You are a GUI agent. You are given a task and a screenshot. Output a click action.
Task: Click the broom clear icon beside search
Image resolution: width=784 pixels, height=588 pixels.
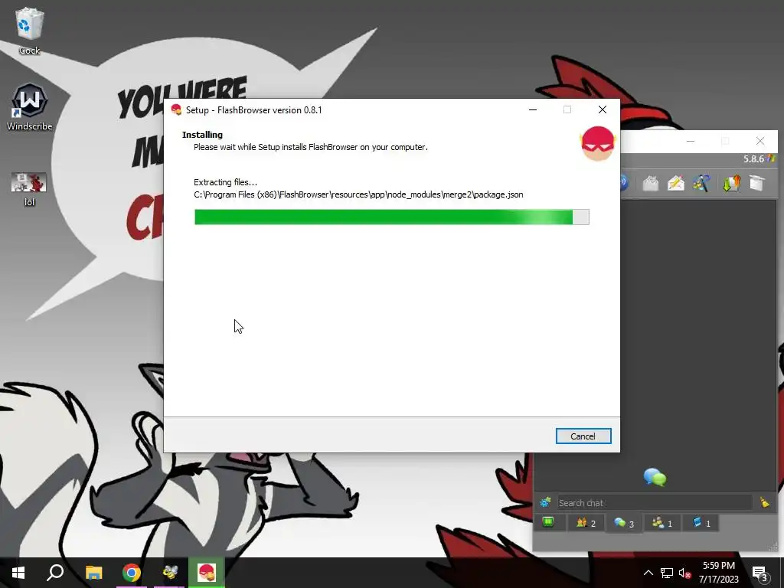pyautogui.click(x=765, y=502)
